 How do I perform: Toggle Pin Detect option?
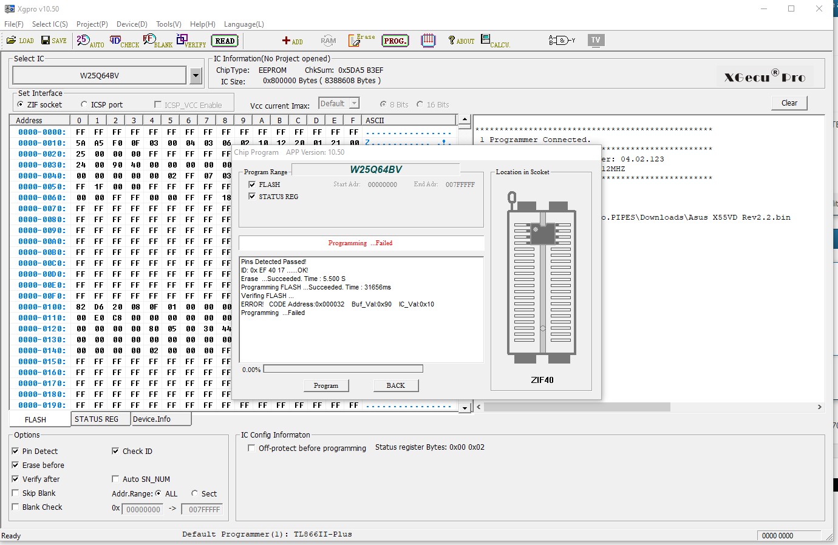(x=15, y=451)
